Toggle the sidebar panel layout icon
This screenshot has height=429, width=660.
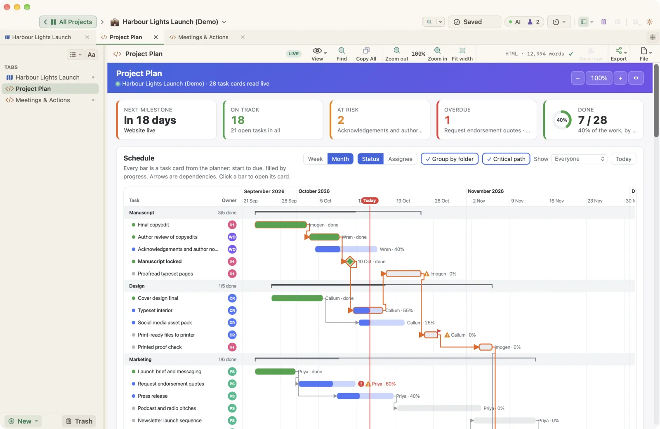click(x=583, y=22)
